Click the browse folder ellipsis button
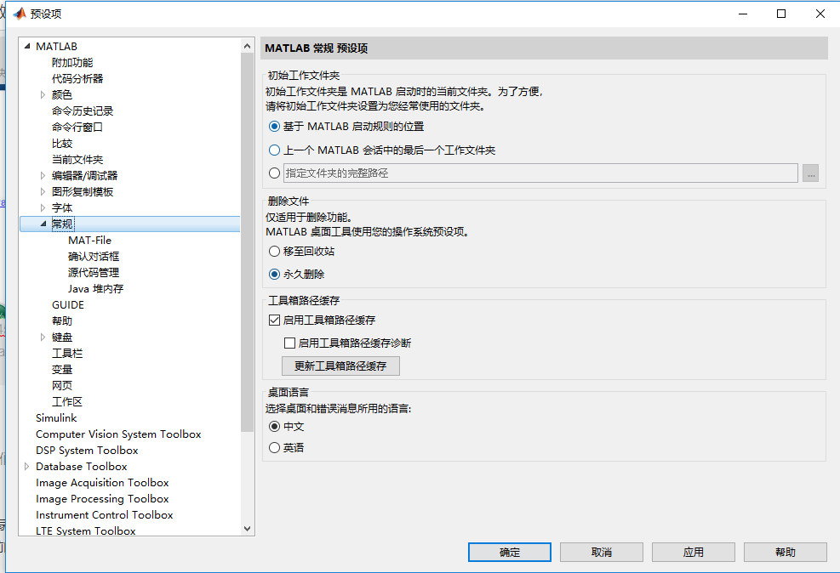840x573 pixels. 810,173
